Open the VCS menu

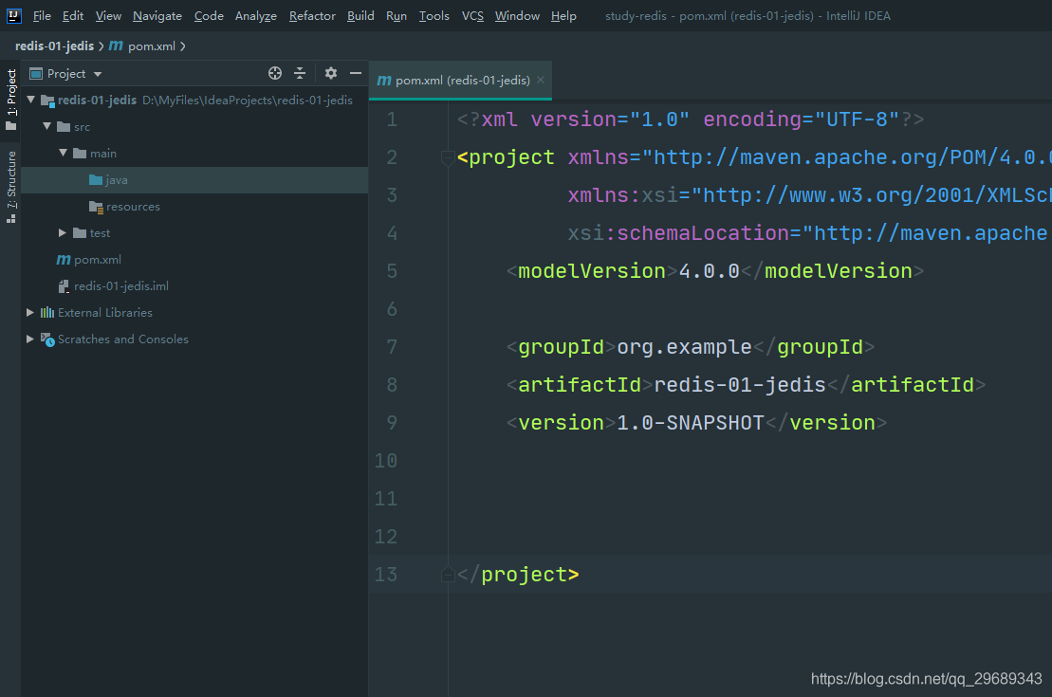coord(471,15)
